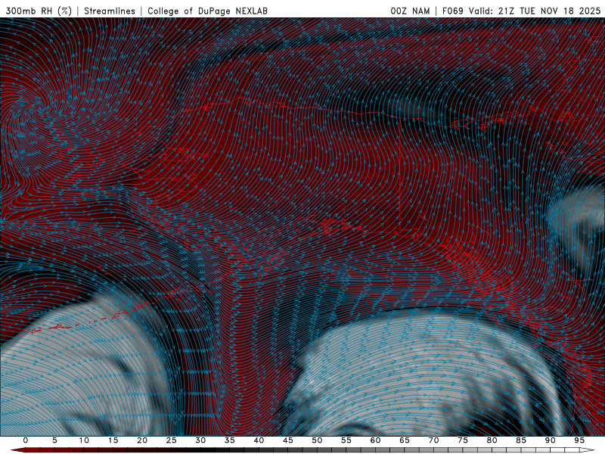
Task: Click the '75' label on the color scale
Action: click(463, 440)
